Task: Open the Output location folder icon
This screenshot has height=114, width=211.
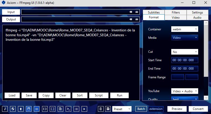Action: [x=137, y=19]
